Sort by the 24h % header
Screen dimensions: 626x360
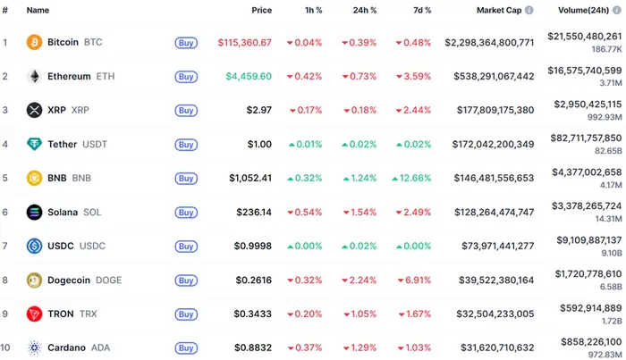364,11
